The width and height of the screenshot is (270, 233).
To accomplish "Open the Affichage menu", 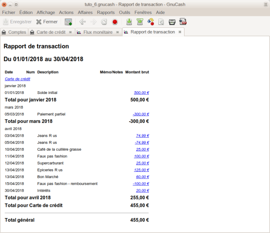I will coord(45,13).
